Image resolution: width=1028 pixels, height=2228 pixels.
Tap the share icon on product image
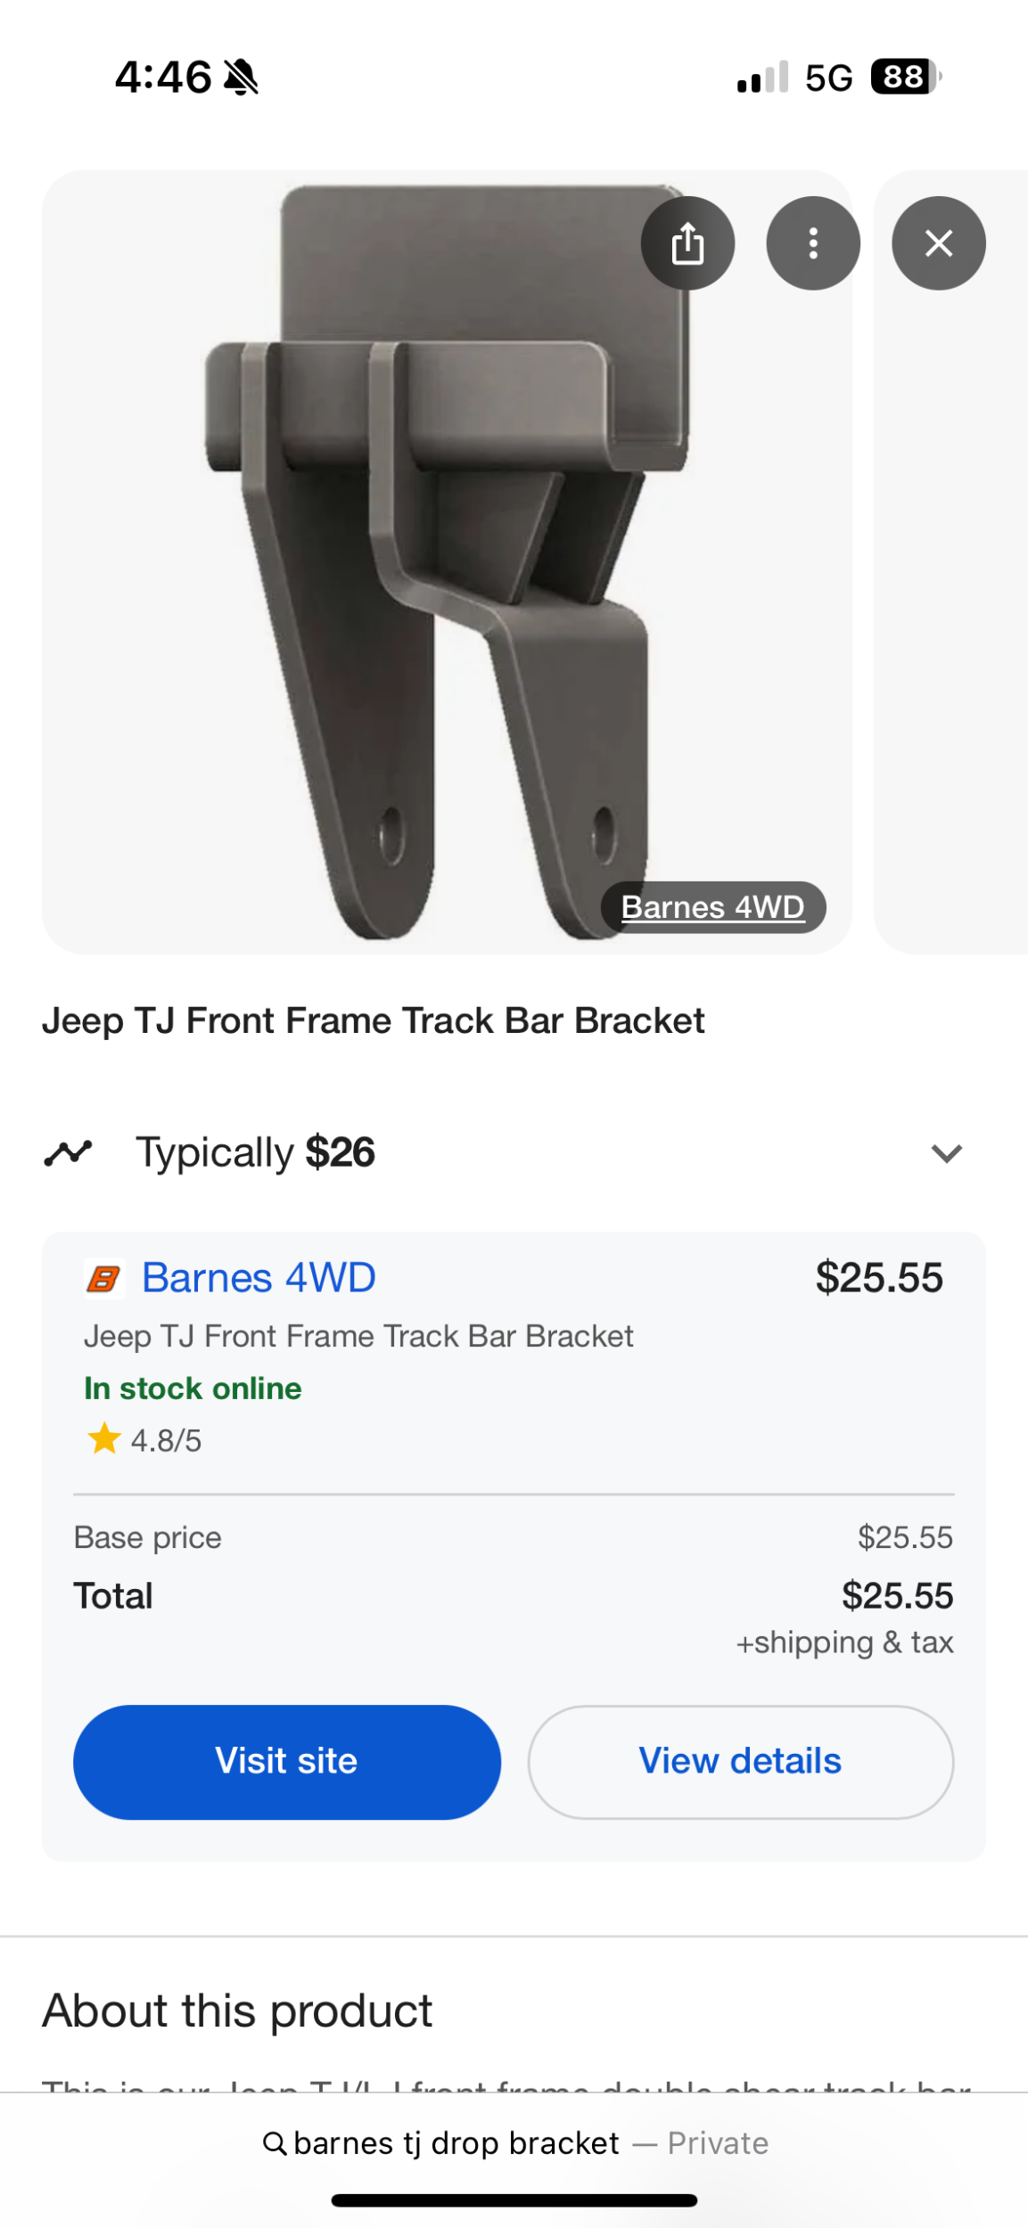(x=687, y=243)
